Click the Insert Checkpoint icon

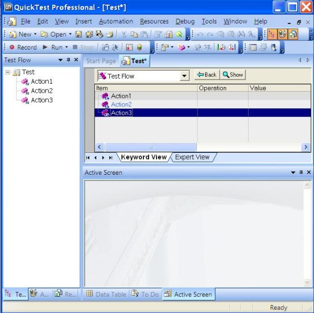165,48
